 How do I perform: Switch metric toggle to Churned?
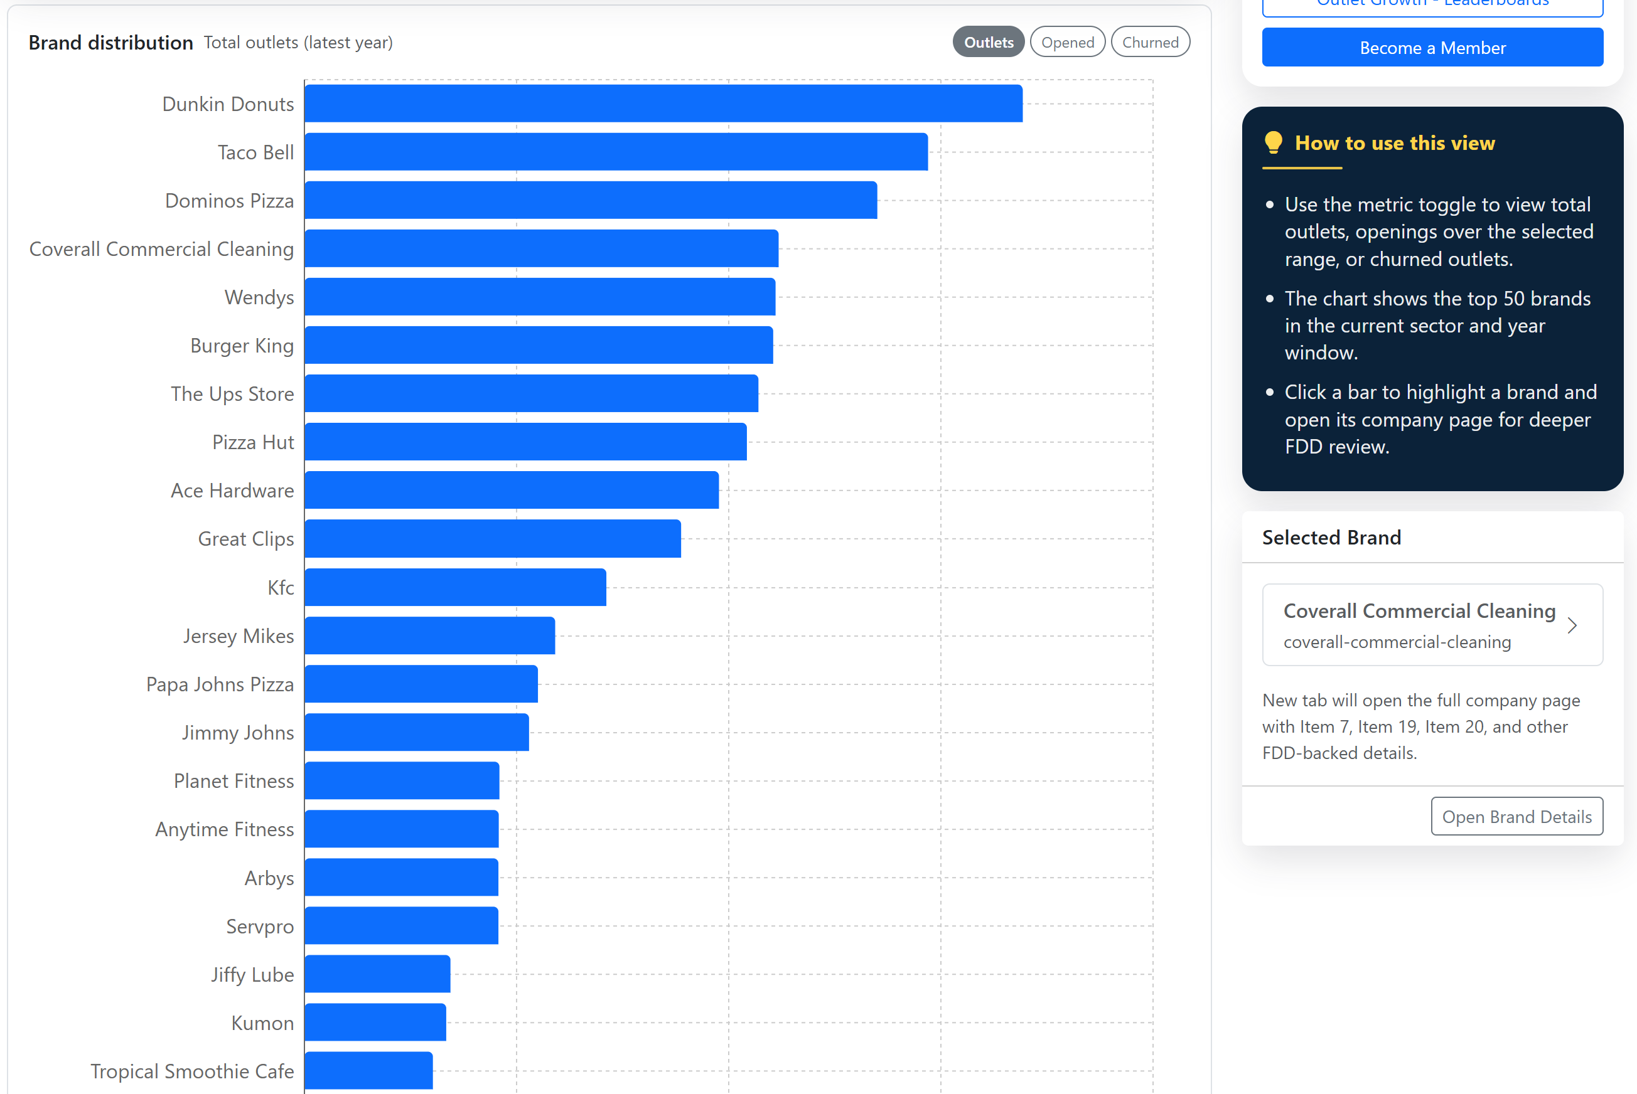[1150, 41]
